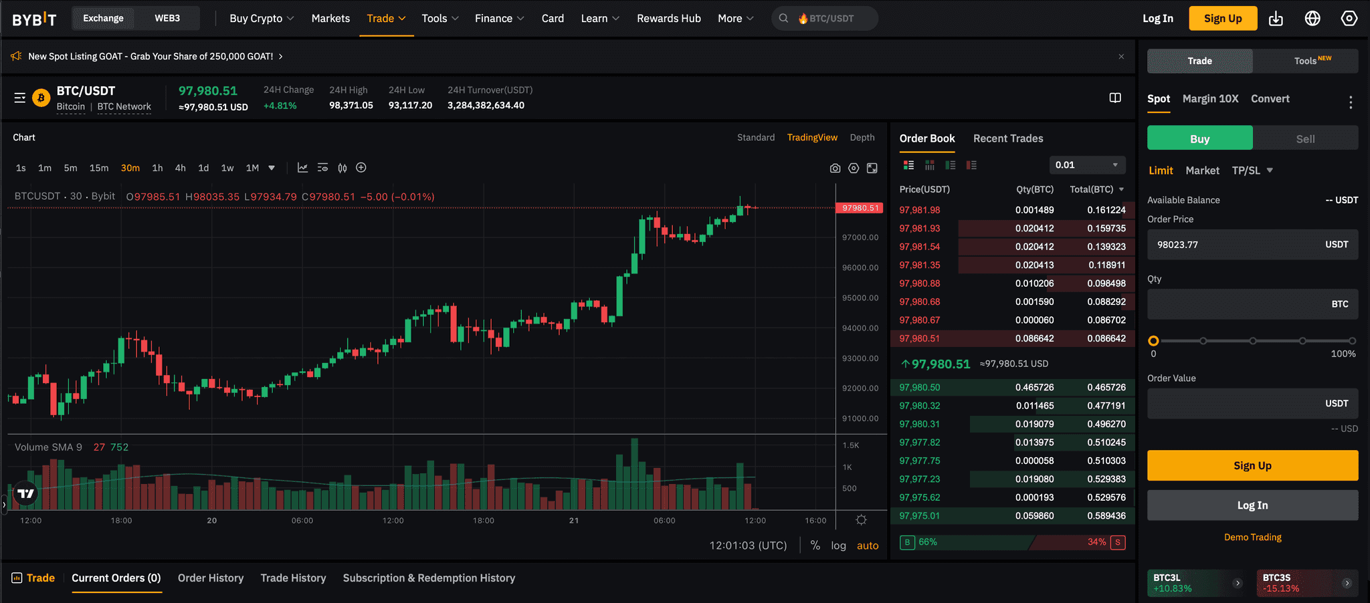Select the combined bids and asks order book icon
Screen dimensions: 1370x603
(x=908, y=165)
